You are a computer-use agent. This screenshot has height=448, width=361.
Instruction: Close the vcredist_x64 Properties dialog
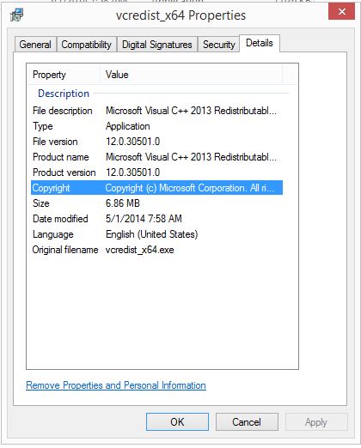click(x=341, y=12)
